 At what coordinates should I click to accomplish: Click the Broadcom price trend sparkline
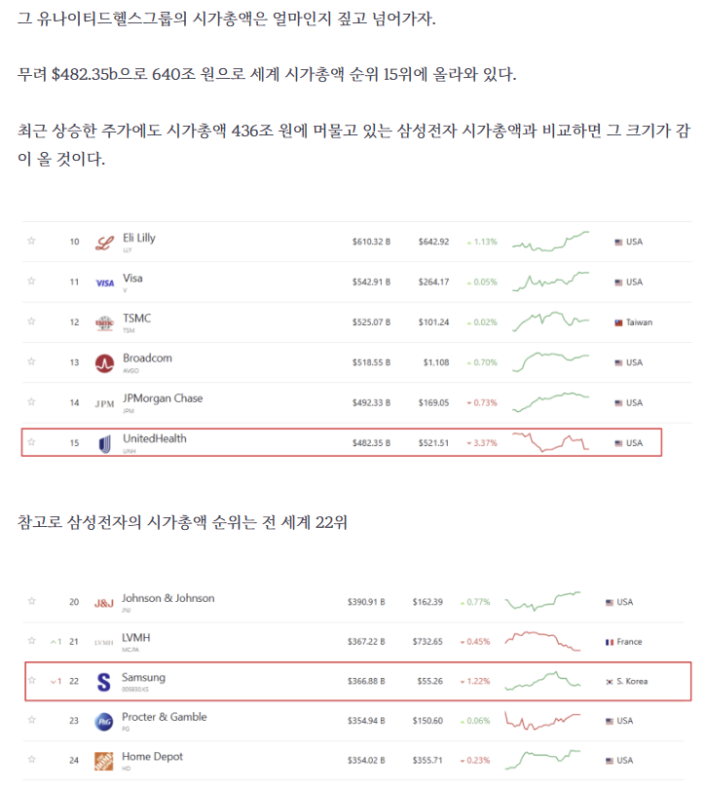tap(551, 361)
